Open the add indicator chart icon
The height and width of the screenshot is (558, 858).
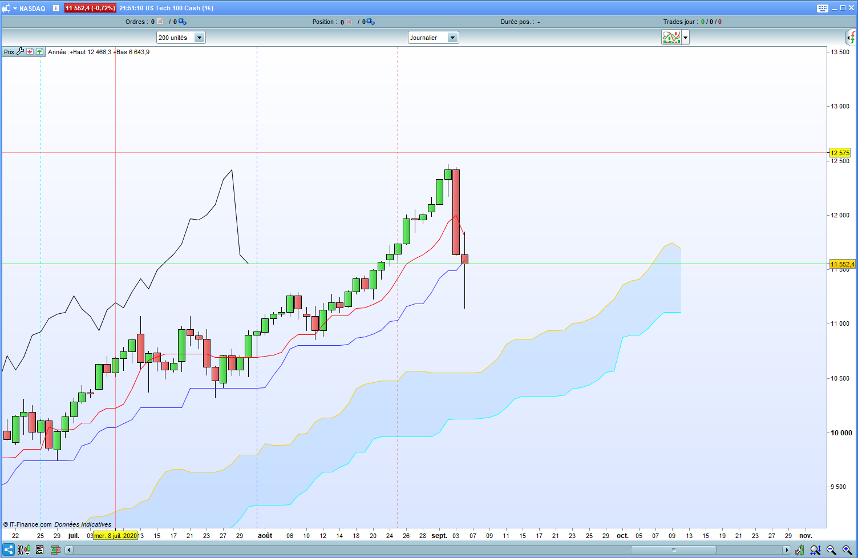point(671,38)
